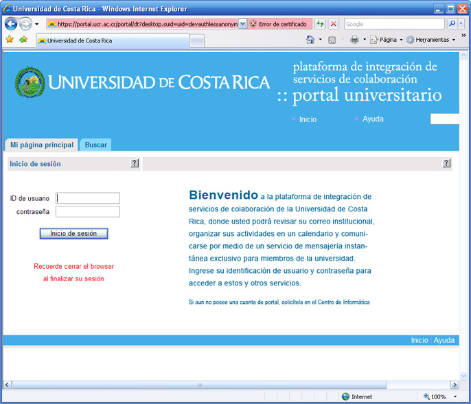The width and height of the screenshot is (471, 404).
Task: Click the 'portal universitario' banner text
Action: (367, 95)
